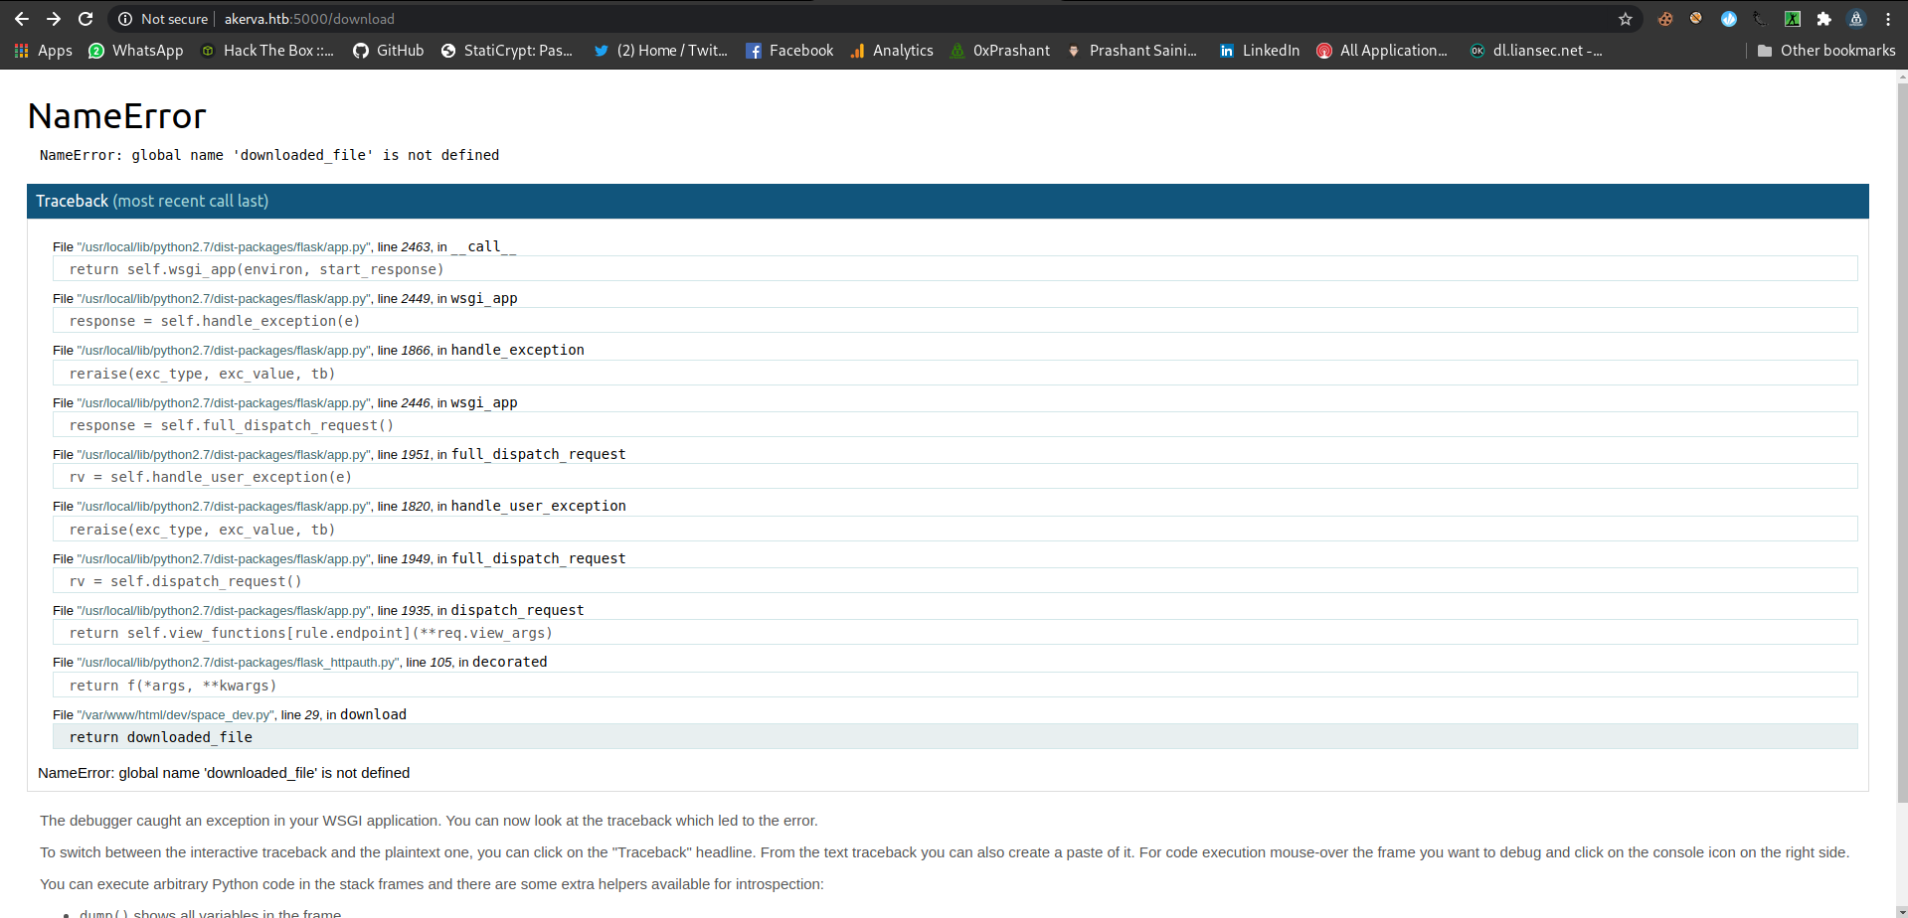Click the forward navigation arrow

pos(53,18)
